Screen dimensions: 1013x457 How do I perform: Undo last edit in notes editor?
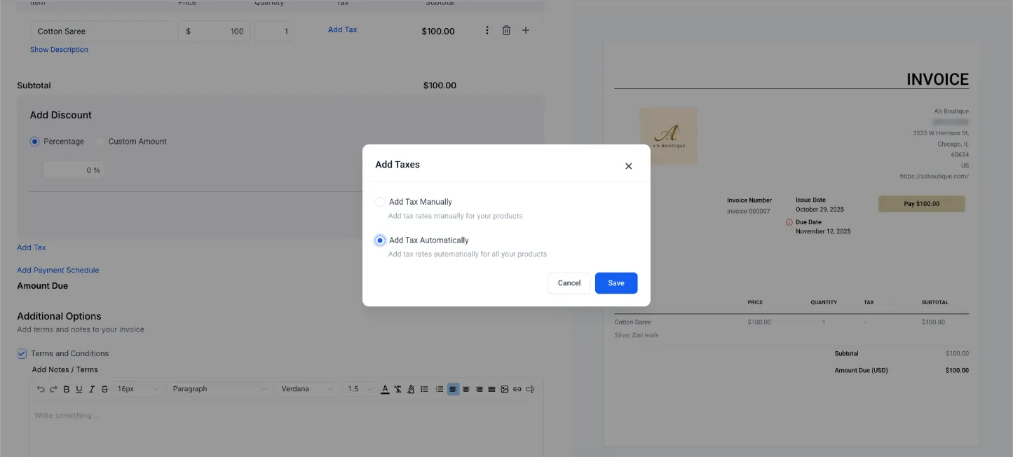(41, 389)
